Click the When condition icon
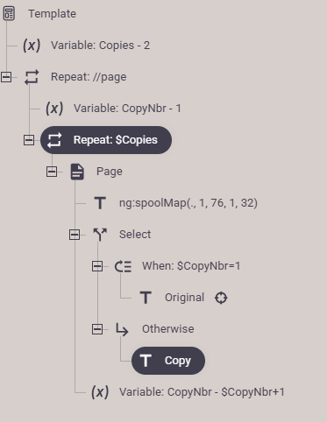The image size is (327, 422). pos(123,266)
